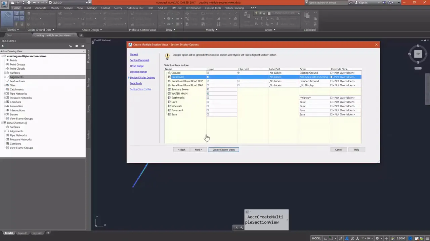Check Override Style box for Ground row

(x=331, y=73)
